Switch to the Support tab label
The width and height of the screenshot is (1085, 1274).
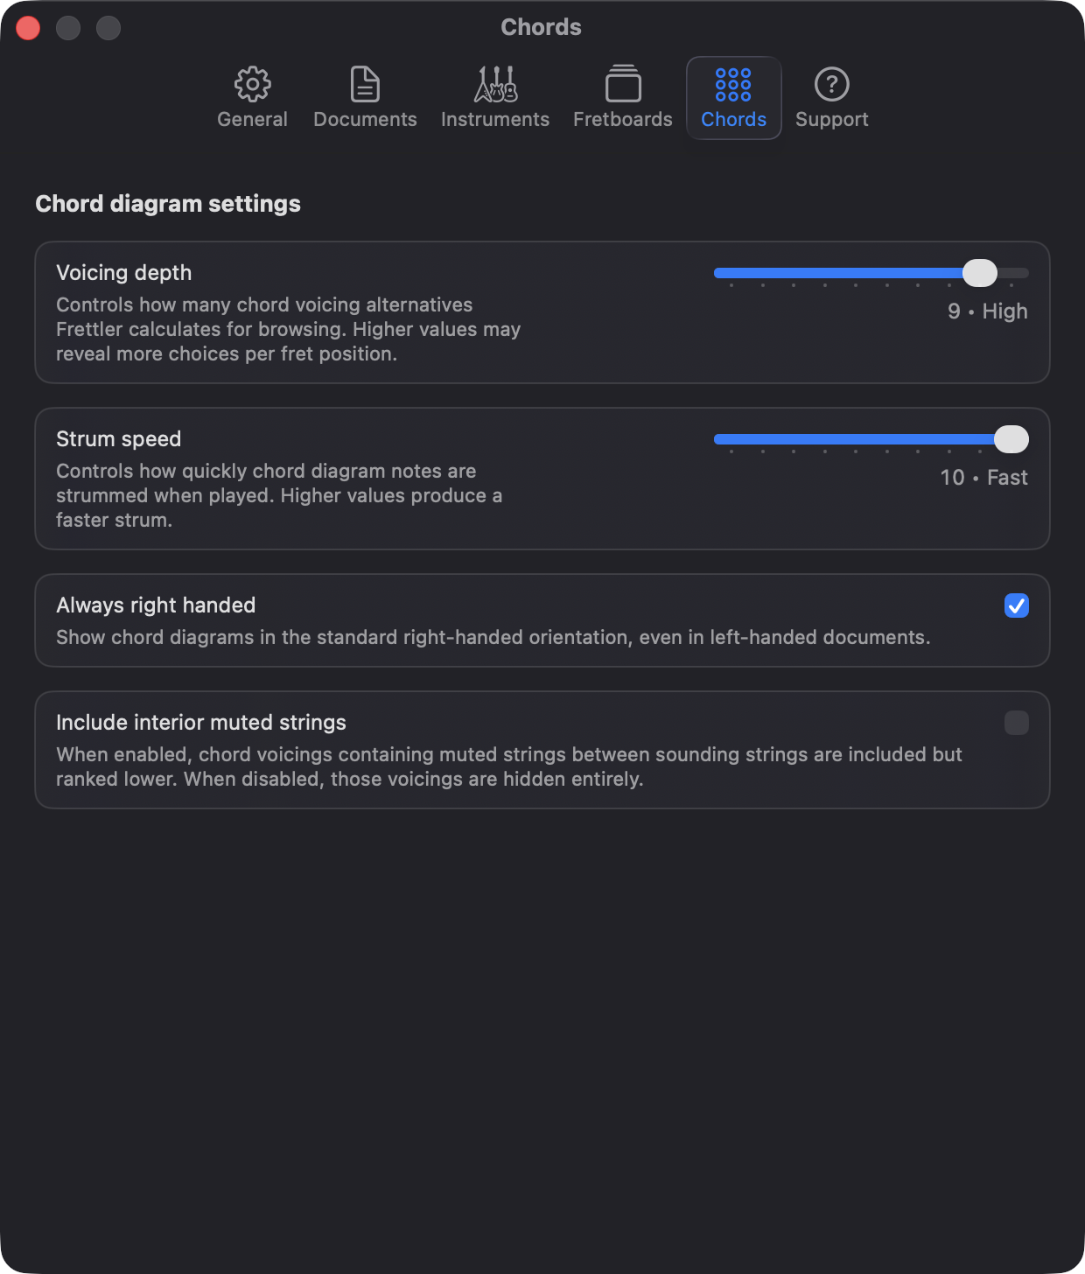click(832, 120)
